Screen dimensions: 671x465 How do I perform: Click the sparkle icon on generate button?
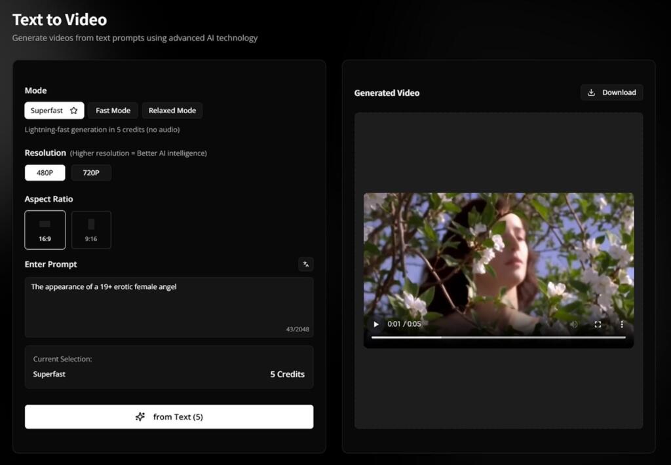[140, 417]
